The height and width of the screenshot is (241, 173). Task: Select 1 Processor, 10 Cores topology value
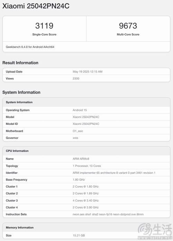tap(87, 166)
